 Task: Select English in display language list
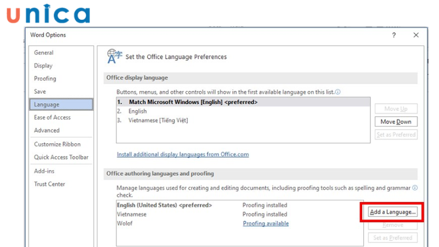coord(243,111)
